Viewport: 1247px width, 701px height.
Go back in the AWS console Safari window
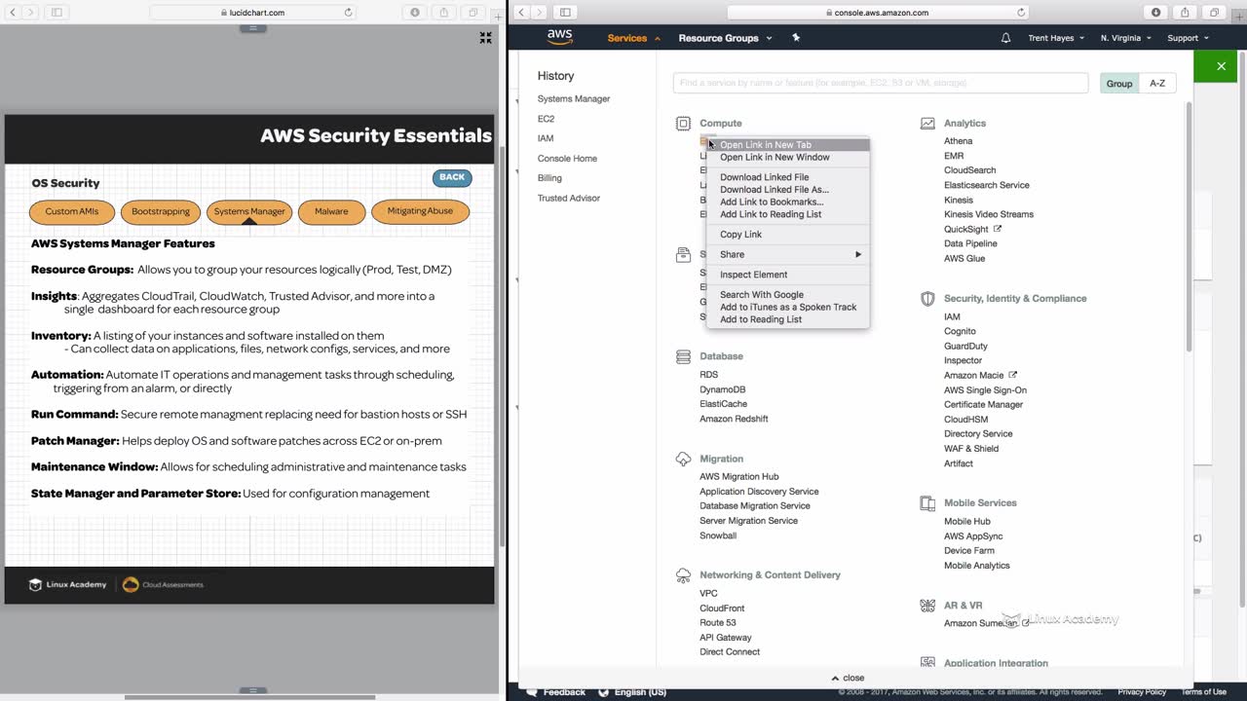pyautogui.click(x=521, y=13)
